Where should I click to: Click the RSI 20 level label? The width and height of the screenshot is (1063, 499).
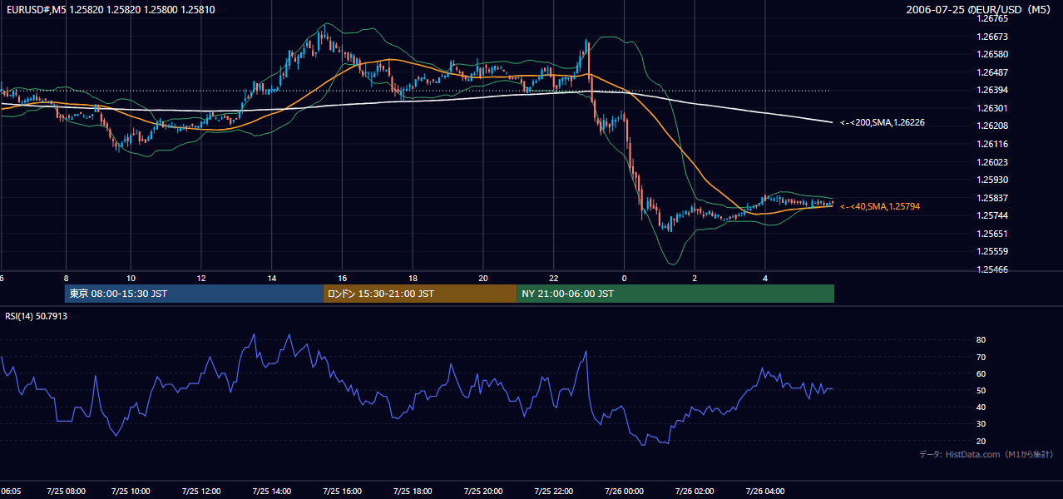[x=981, y=441]
